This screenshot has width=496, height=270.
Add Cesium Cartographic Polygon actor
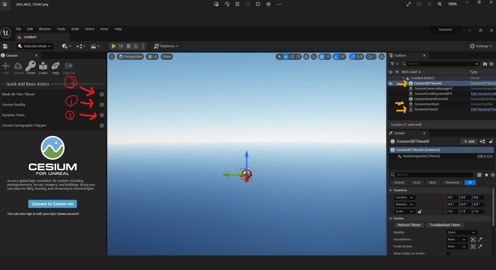click(102, 126)
